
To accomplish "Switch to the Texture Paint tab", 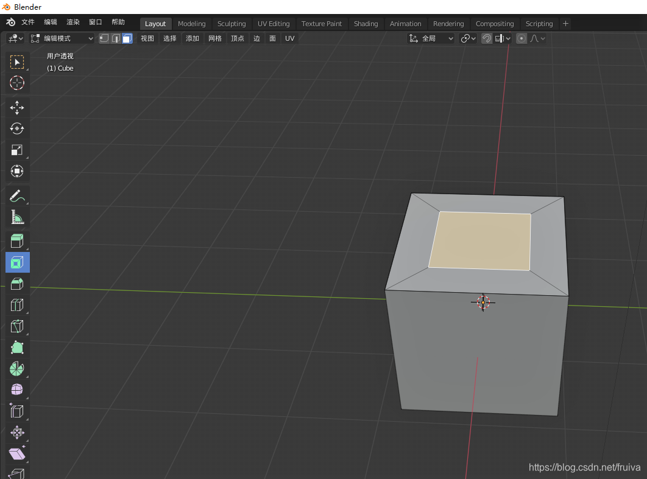I will [x=322, y=24].
